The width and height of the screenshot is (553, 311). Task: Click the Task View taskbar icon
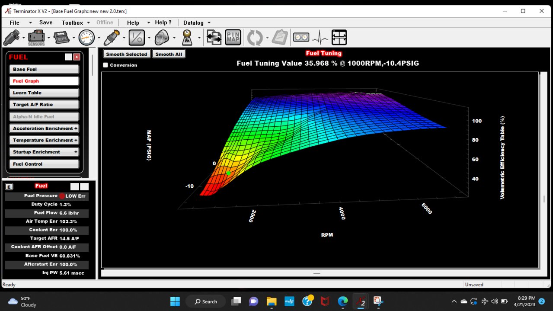236,301
